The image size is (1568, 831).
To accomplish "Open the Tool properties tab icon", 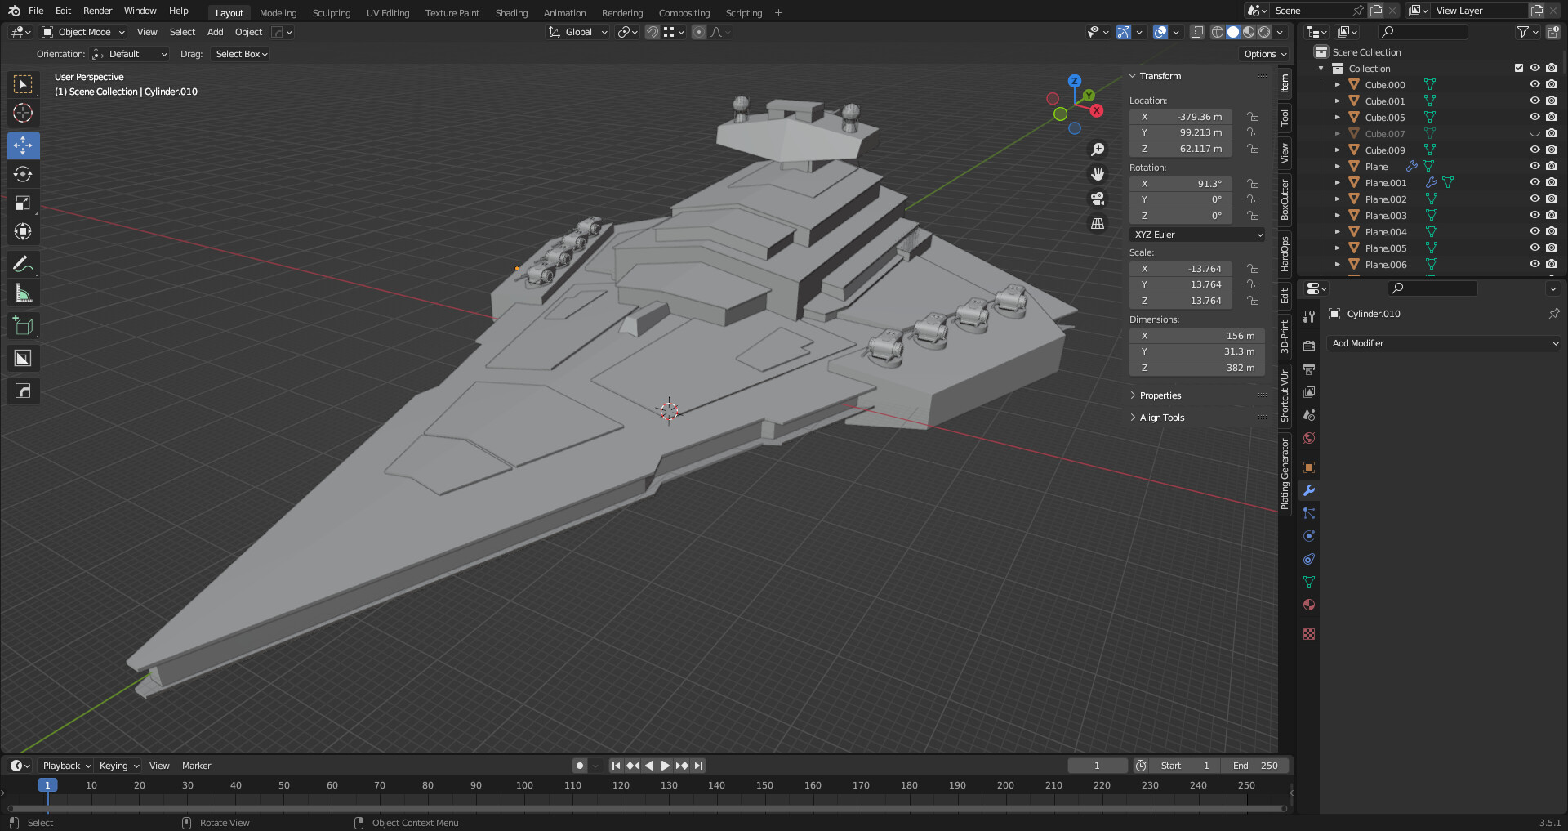I will [x=1309, y=317].
